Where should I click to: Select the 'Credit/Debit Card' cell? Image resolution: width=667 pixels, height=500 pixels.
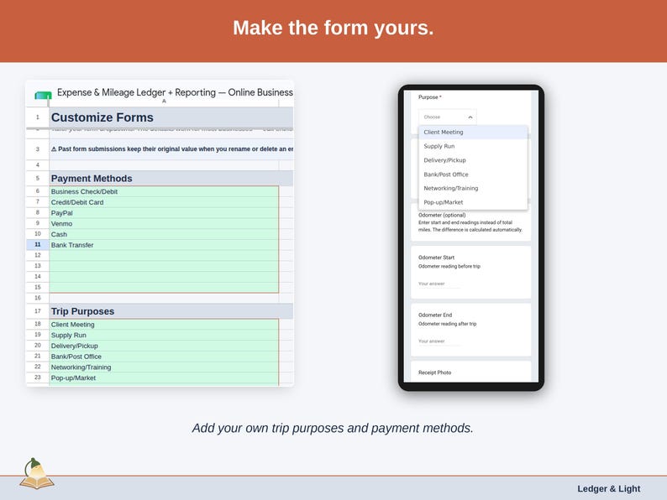pos(164,202)
